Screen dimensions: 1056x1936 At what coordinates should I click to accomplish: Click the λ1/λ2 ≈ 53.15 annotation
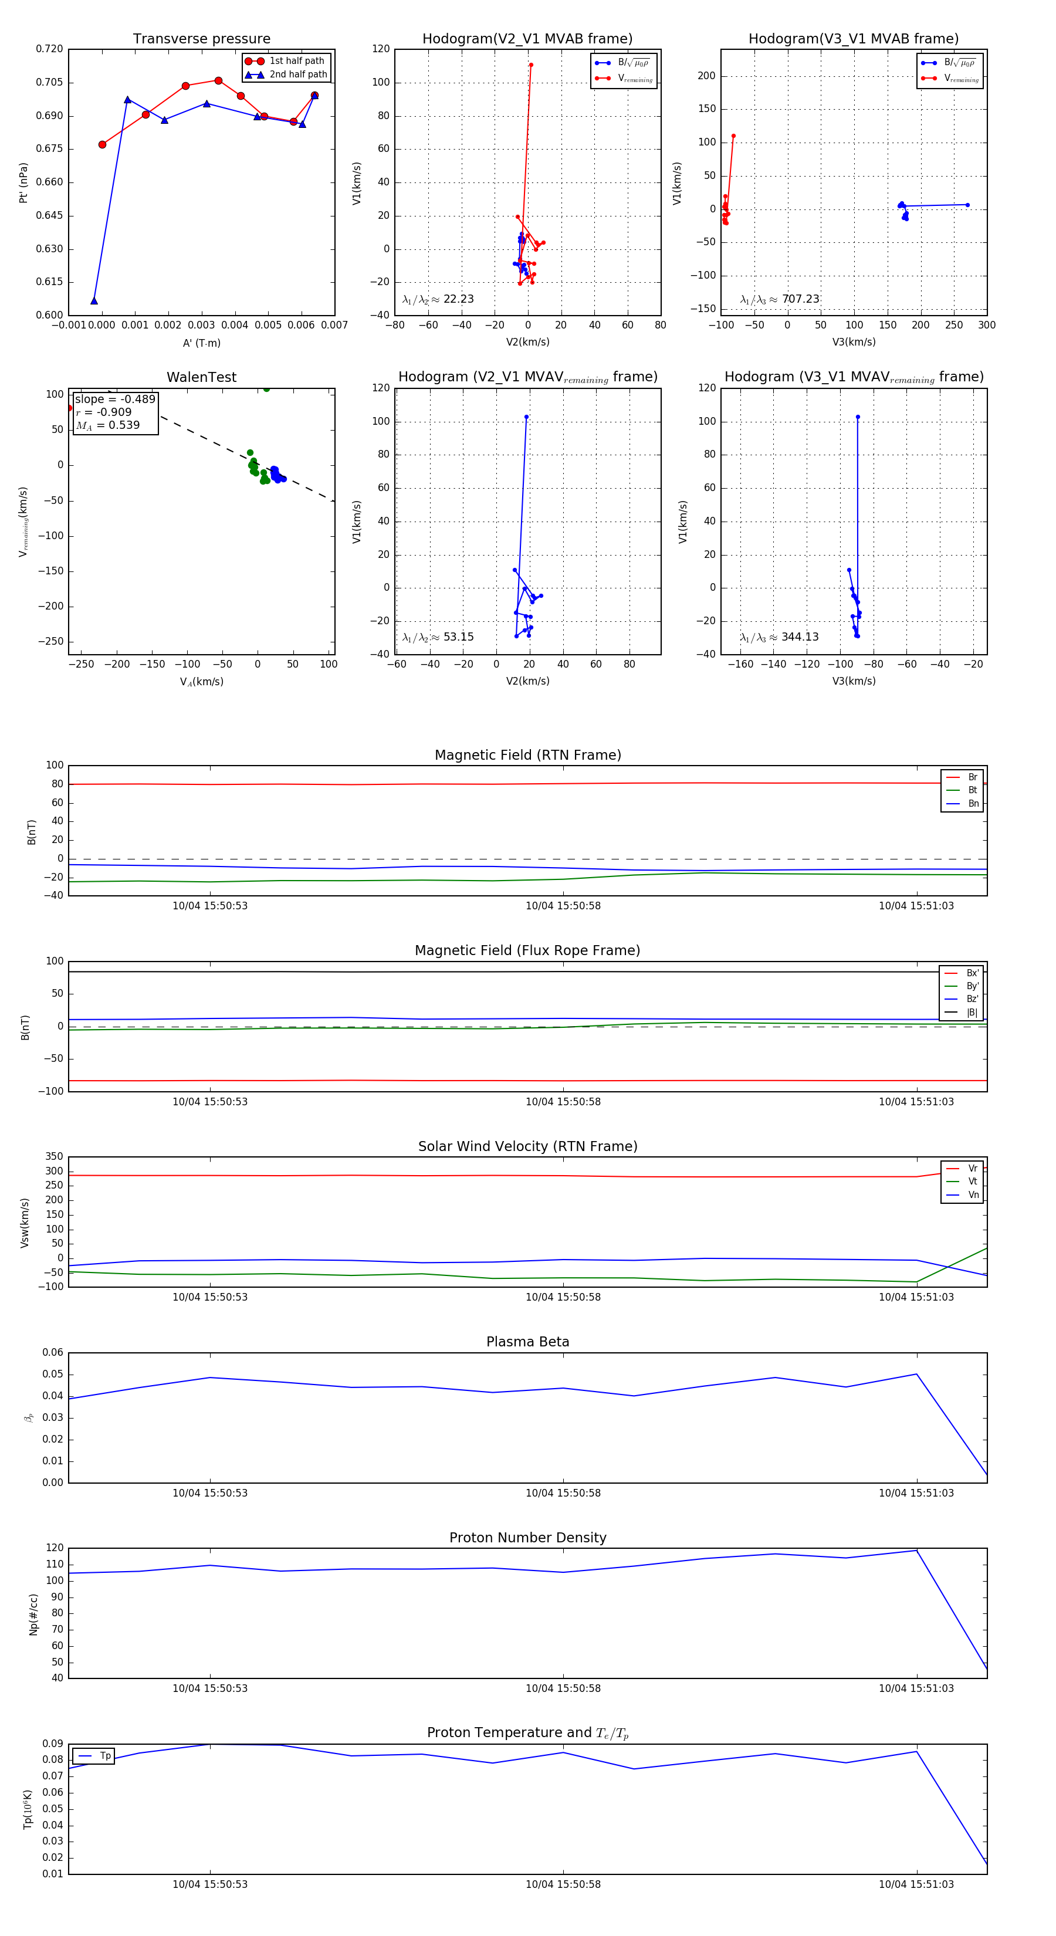pos(438,637)
